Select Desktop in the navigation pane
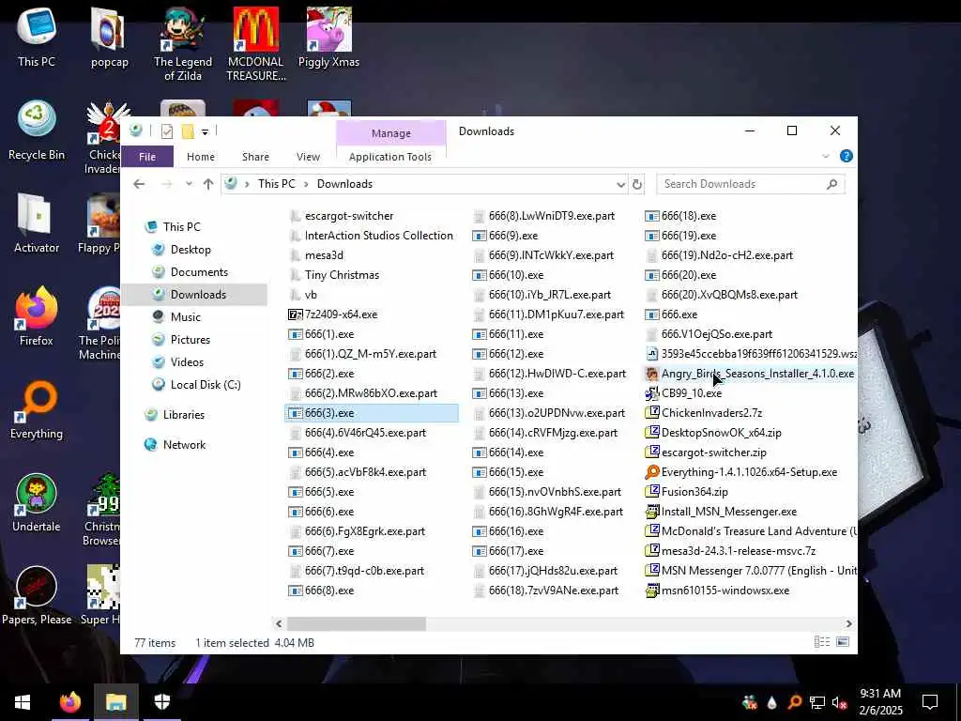This screenshot has height=721, width=961. pyautogui.click(x=191, y=250)
